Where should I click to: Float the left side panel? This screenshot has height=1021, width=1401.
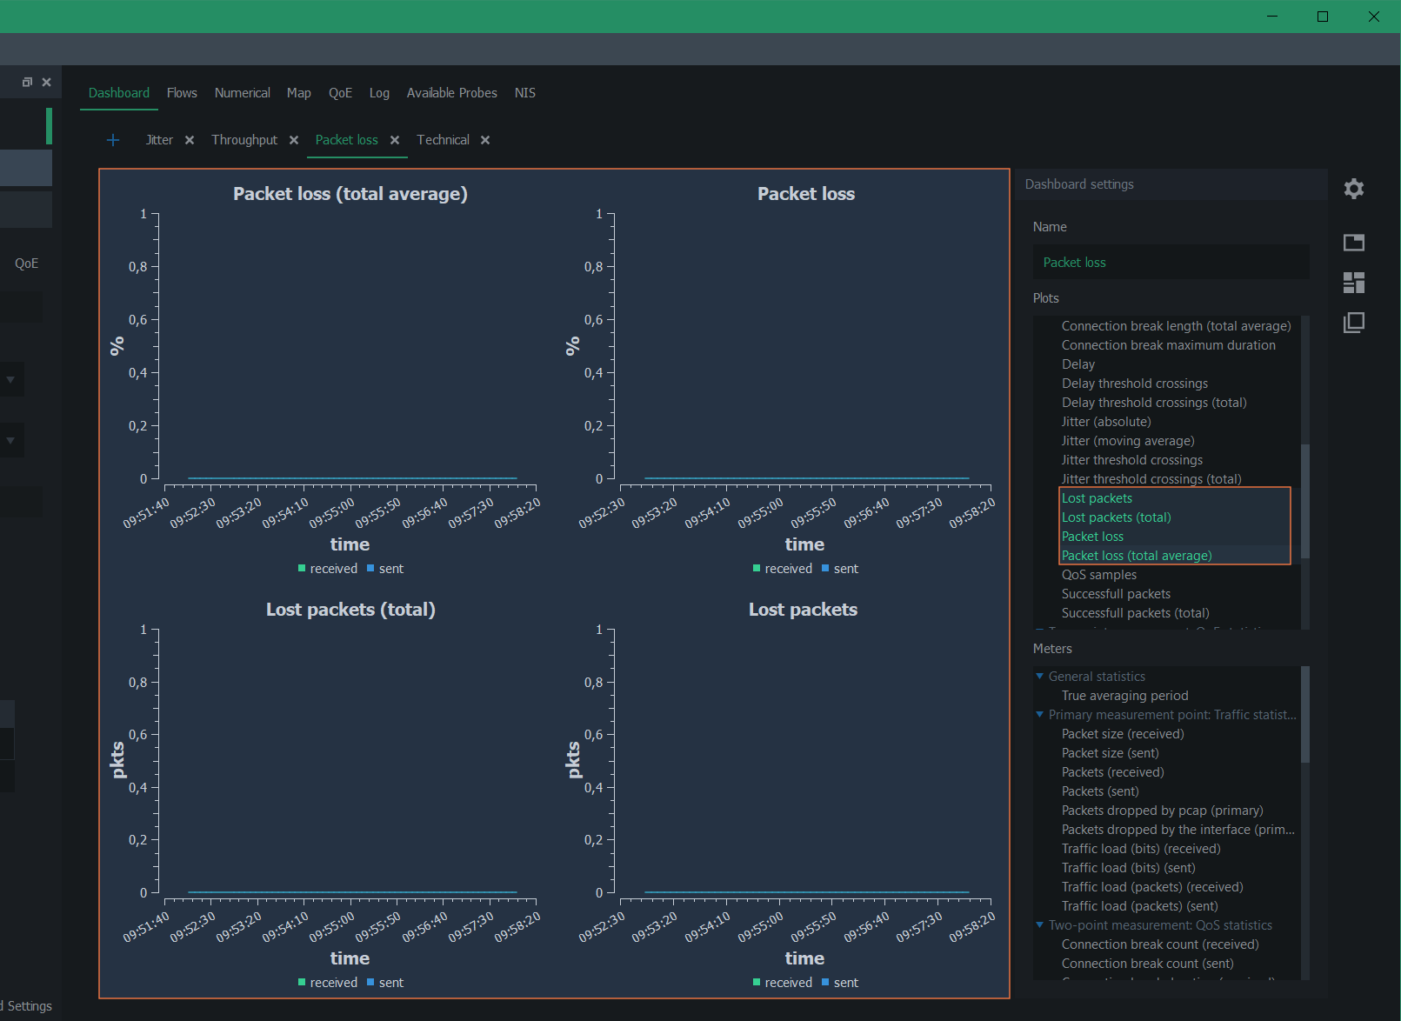click(x=27, y=82)
